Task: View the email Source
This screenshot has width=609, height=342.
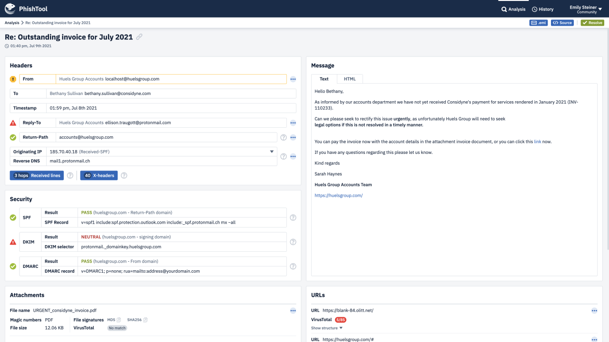Action: (562, 23)
